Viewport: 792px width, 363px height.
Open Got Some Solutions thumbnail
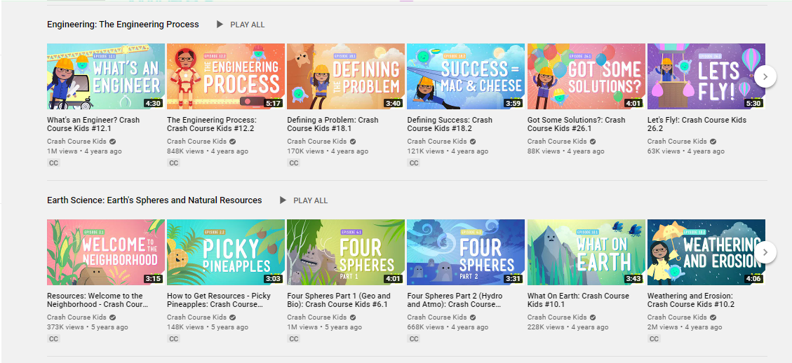coord(586,76)
